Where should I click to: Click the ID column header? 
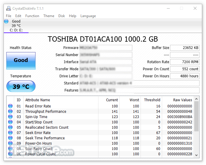coord(19,100)
